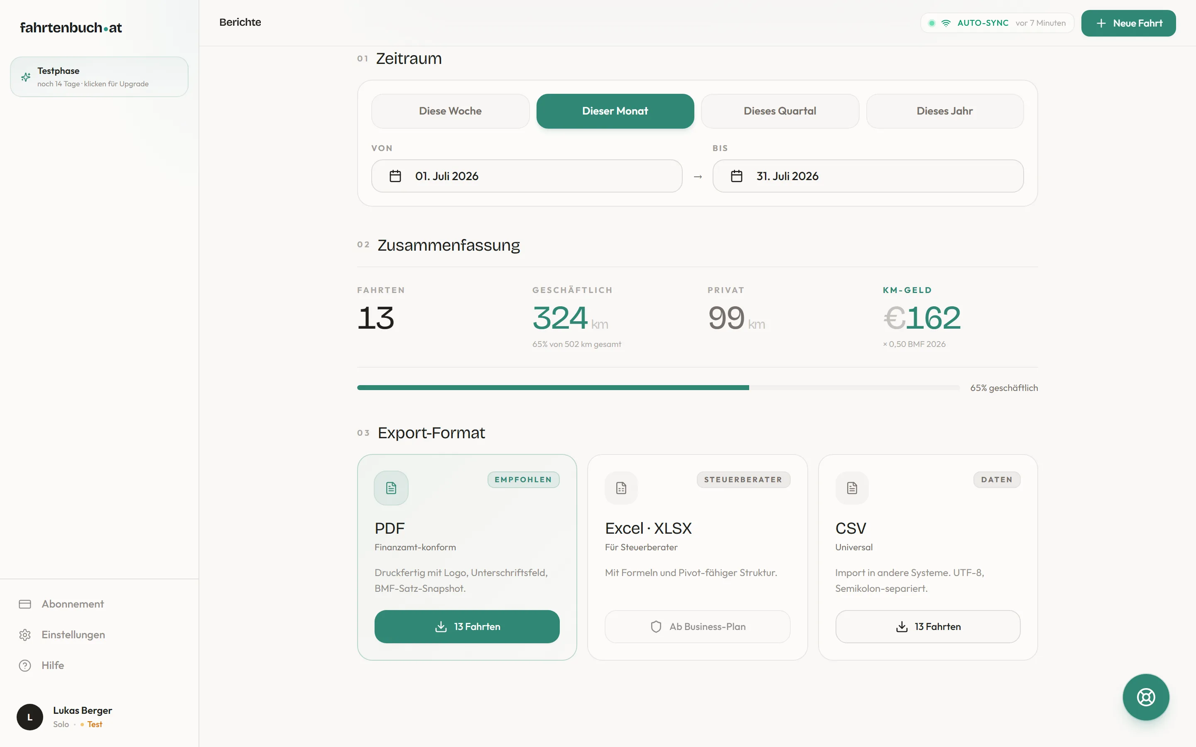This screenshot has width=1196, height=747.
Task: Click the fahrtenbuch.at logo
Action: pos(71,28)
